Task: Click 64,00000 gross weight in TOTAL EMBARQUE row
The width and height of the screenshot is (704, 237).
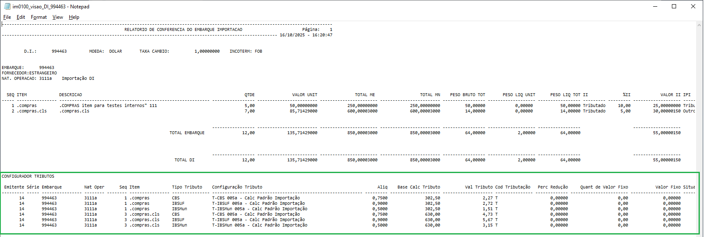Action: pyautogui.click(x=475, y=133)
